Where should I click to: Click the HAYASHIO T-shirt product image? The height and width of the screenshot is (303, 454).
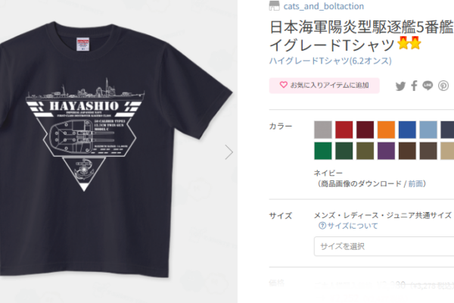pos(116,149)
